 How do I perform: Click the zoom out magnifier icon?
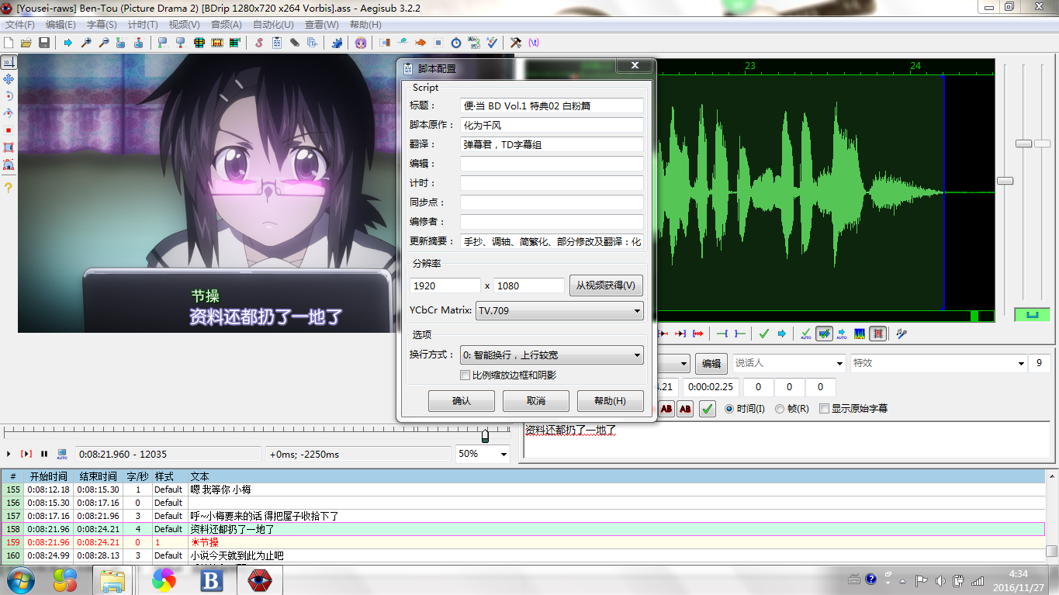tap(103, 43)
